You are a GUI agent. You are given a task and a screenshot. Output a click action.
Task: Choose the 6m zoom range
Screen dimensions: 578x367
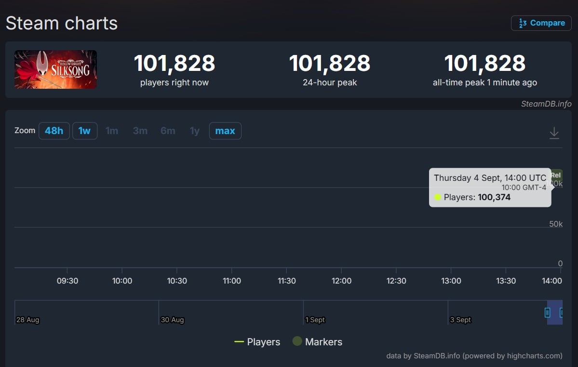point(168,131)
